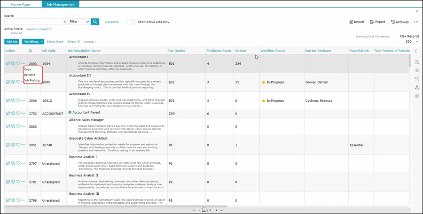The height and width of the screenshot is (214, 423).
Task: Clear the search field with X
Action: pos(65,22)
